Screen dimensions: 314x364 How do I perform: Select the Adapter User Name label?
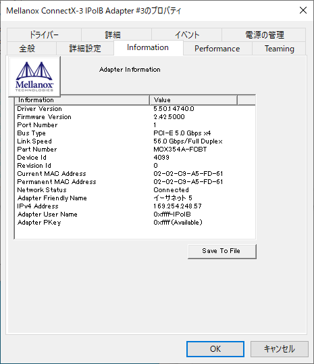[47, 214]
